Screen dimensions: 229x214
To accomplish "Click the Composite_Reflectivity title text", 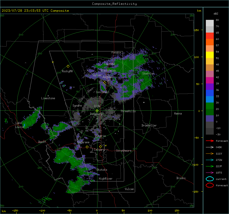I will (x=114, y=4).
